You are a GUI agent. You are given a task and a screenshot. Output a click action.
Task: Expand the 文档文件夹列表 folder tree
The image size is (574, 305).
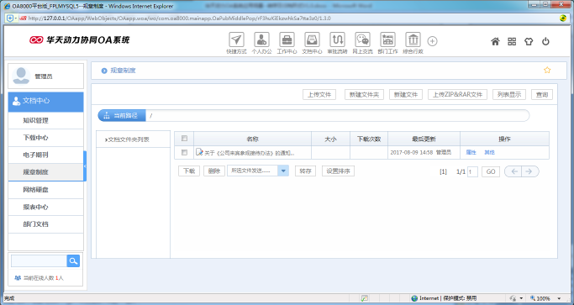[127, 139]
